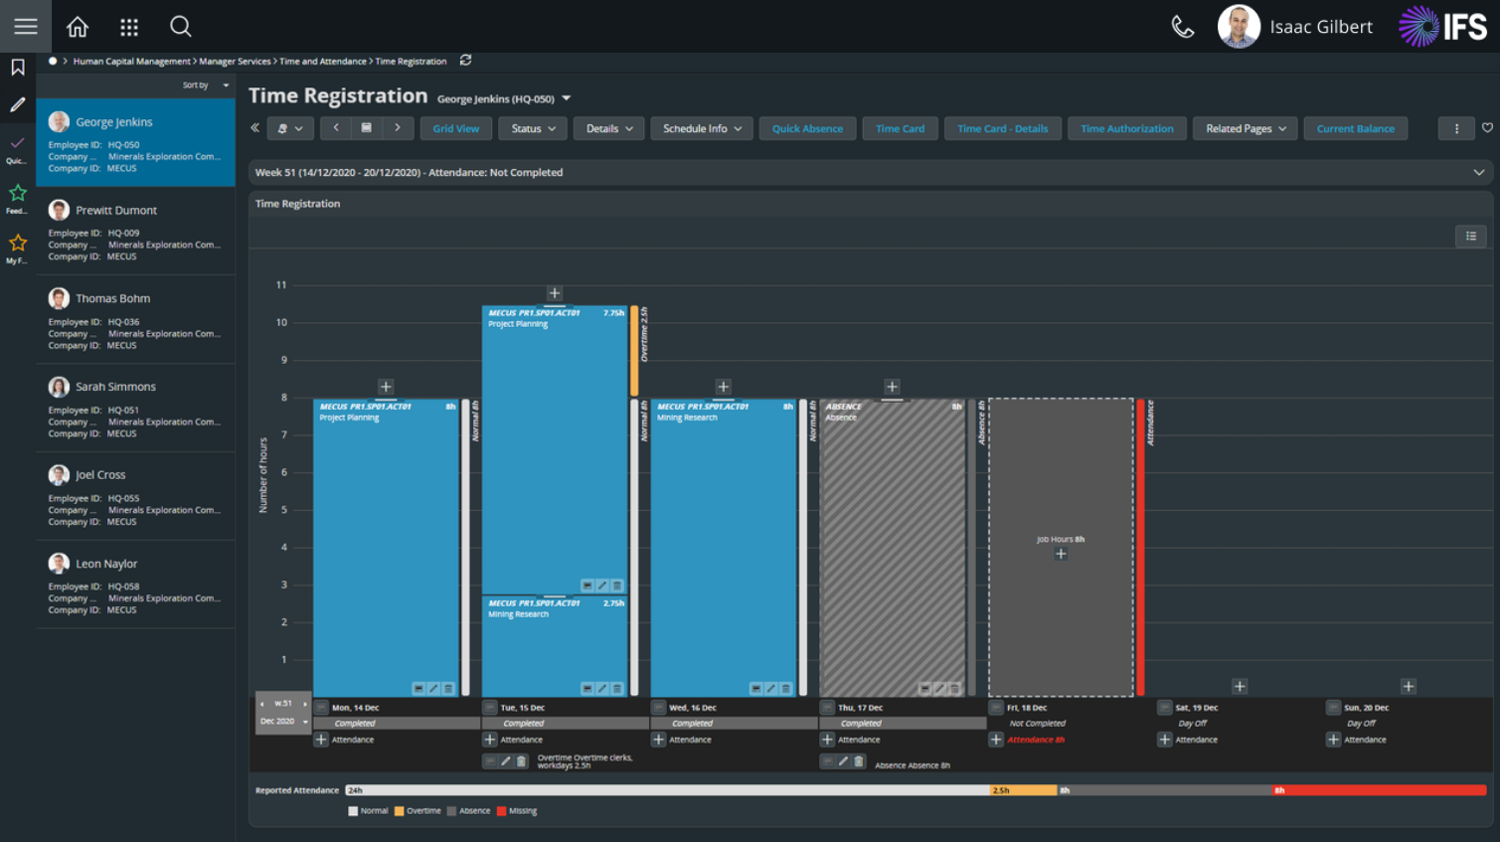This screenshot has width=1501, height=842.
Task: Open the phone contact icon in top bar
Action: pos(1182,27)
